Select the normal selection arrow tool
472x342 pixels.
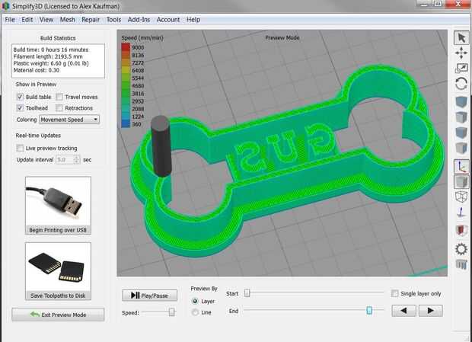pyautogui.click(x=461, y=38)
